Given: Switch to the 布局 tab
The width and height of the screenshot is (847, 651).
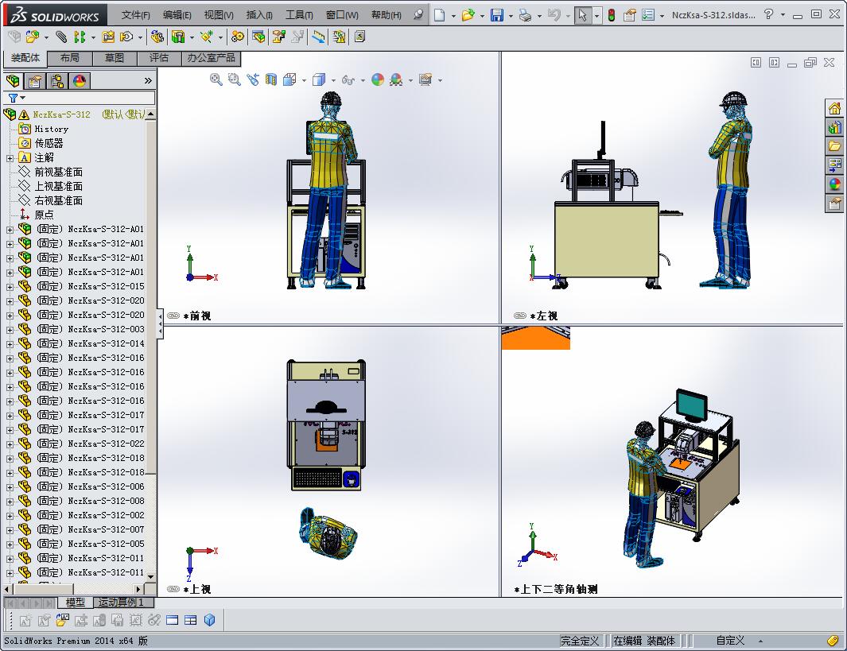Looking at the screenshot, I should (70, 58).
